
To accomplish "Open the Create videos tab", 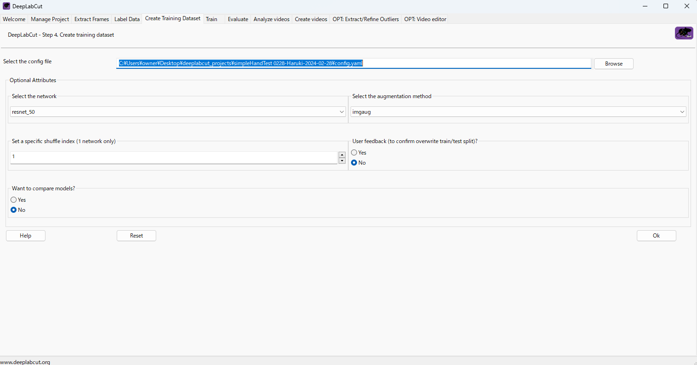I will [311, 19].
